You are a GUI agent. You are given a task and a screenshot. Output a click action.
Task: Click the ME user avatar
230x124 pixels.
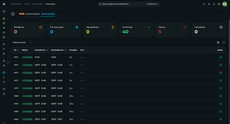224,4
